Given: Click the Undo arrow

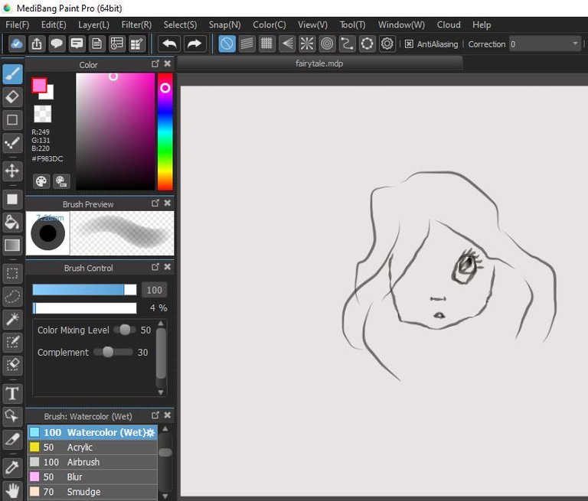Looking at the screenshot, I should tap(169, 44).
